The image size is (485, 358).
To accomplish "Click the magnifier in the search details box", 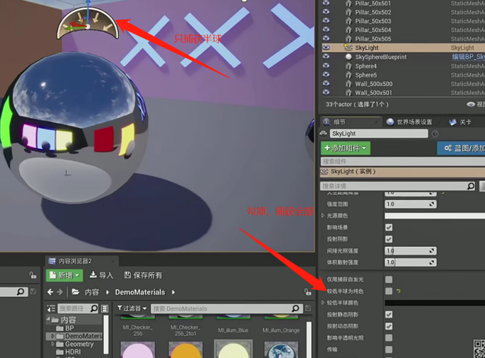I will point(471,186).
